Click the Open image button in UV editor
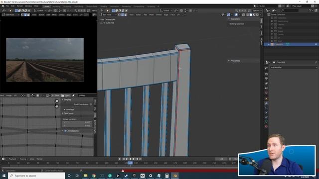This screenshot has height=179, width=319. [65, 95]
